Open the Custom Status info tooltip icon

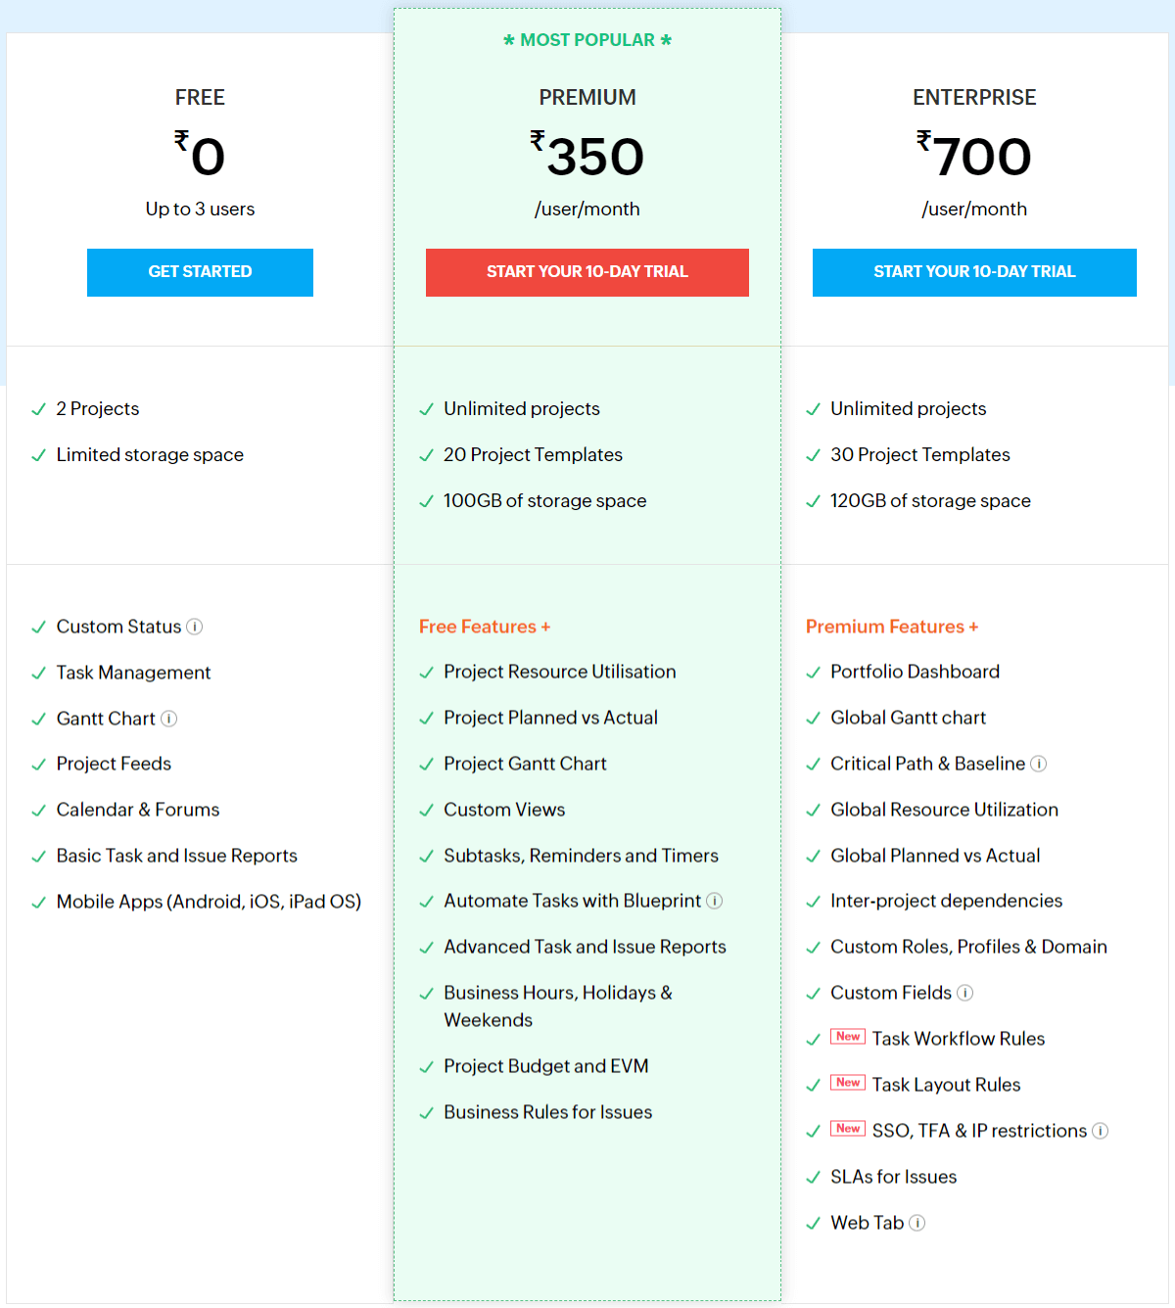click(x=195, y=627)
